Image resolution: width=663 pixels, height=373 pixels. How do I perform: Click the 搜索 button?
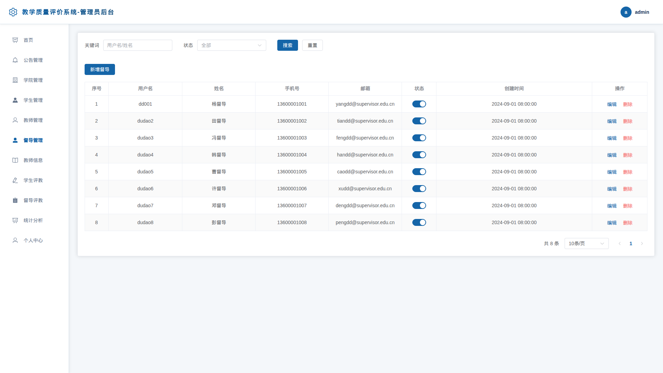point(287,45)
